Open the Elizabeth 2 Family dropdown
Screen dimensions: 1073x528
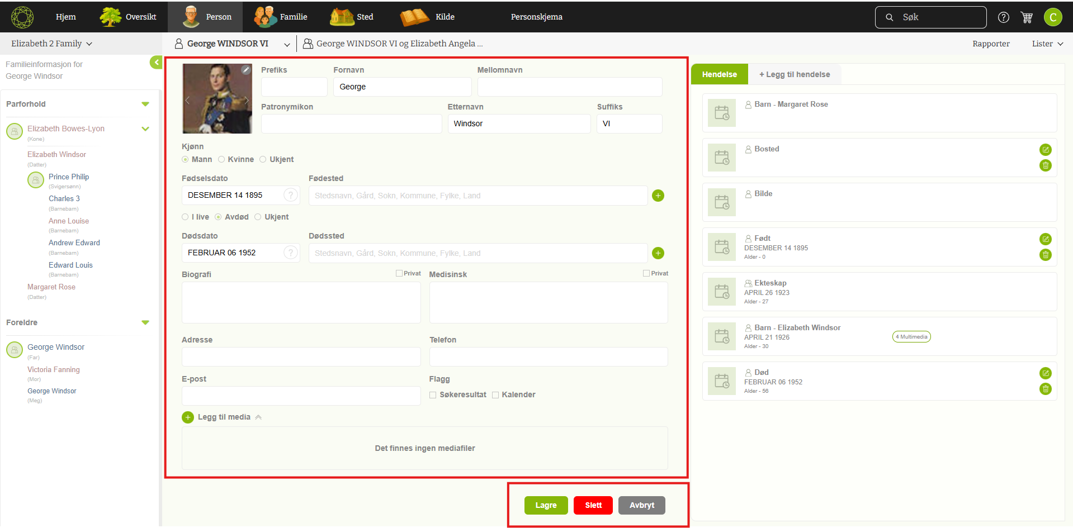tap(51, 44)
